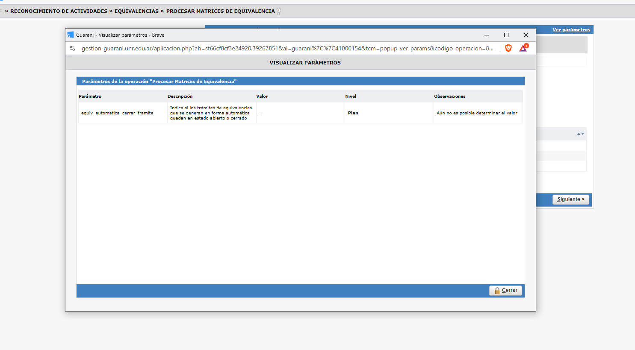Viewport: 635px width, 350px height.
Task: Close the popup with the X button
Action: point(526,35)
